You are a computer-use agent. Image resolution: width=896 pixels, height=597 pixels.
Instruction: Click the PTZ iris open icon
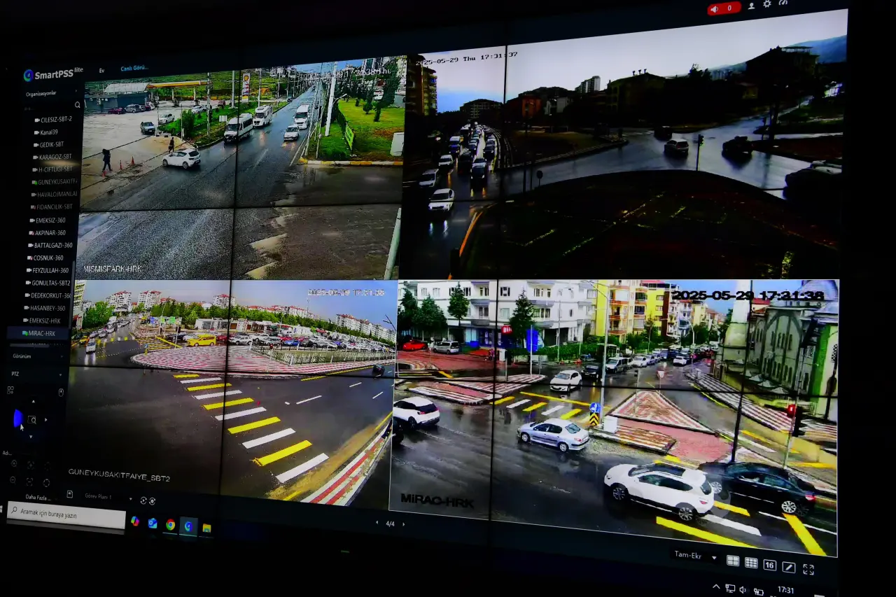click(x=46, y=483)
